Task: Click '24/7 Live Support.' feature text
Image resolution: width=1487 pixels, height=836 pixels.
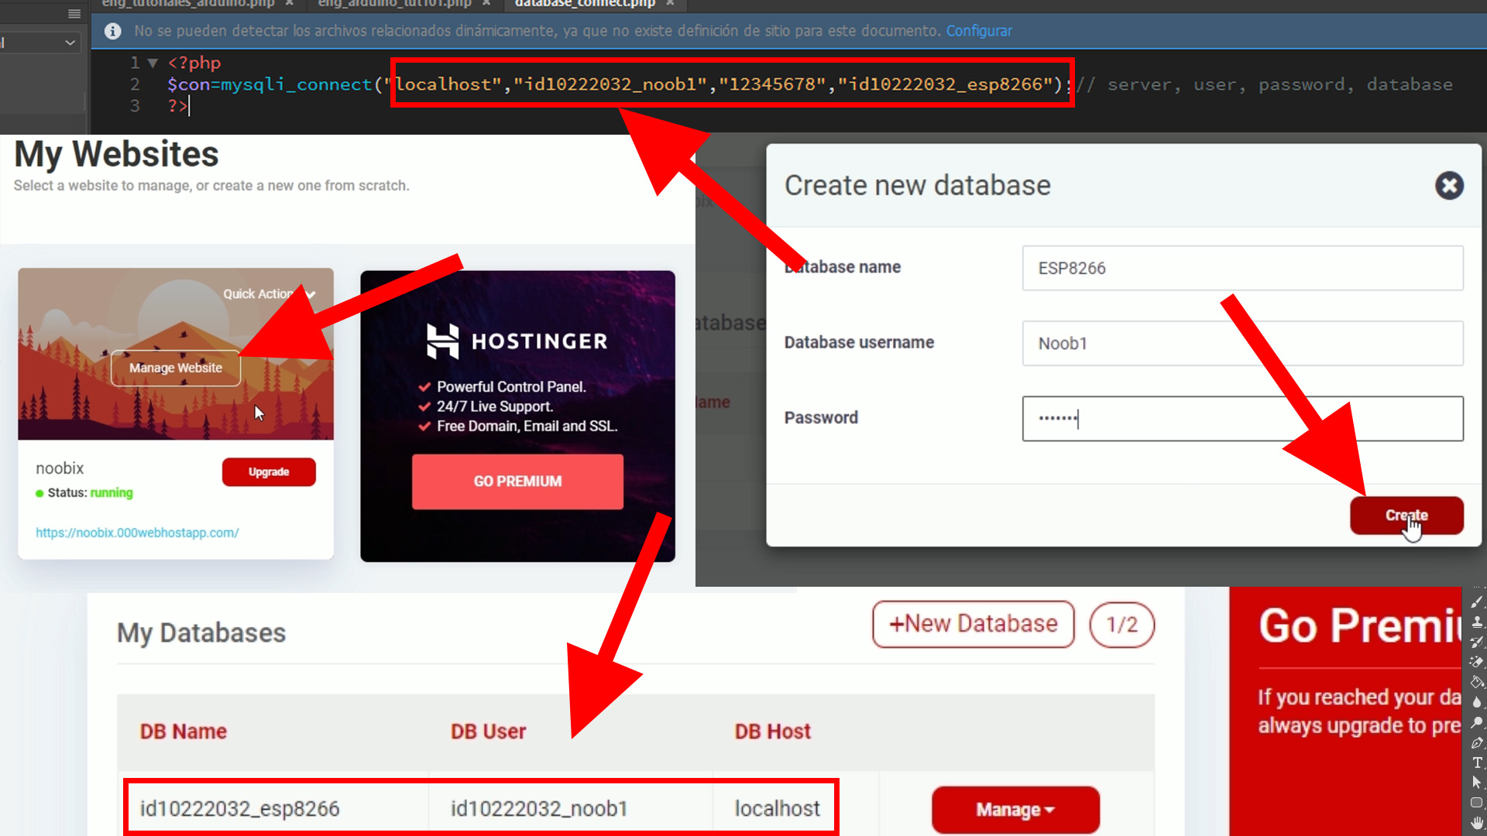Action: pyautogui.click(x=495, y=406)
